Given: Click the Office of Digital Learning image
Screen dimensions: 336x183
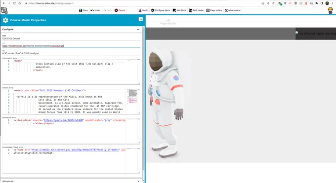Looking at the screenshot, I should click(316, 34).
